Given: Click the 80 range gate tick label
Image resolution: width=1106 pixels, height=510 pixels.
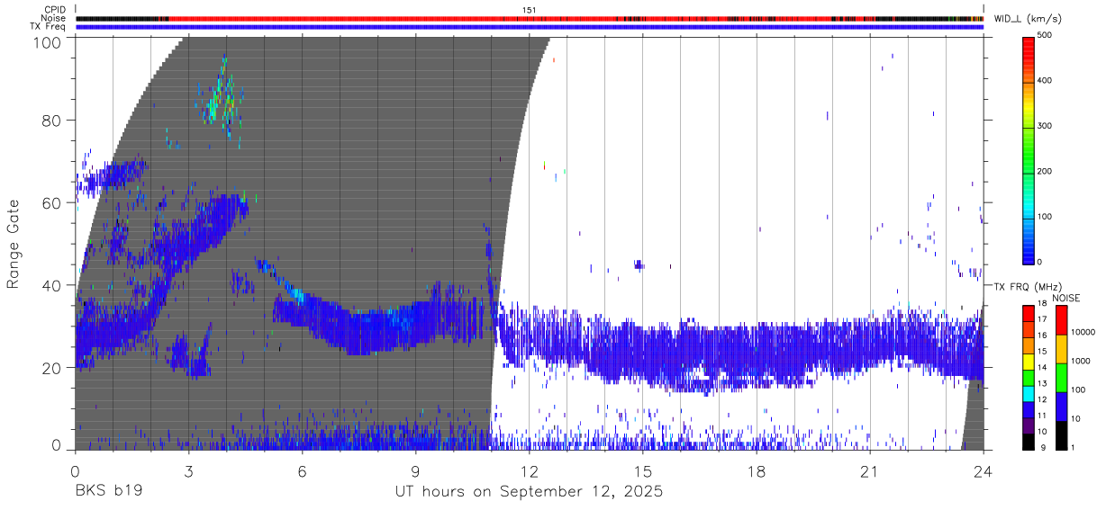Looking at the screenshot, I should 52,121.
